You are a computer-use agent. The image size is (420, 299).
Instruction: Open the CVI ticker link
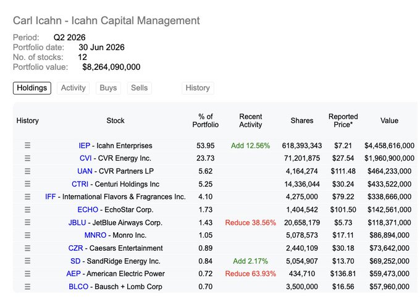pyautogui.click(x=85, y=158)
